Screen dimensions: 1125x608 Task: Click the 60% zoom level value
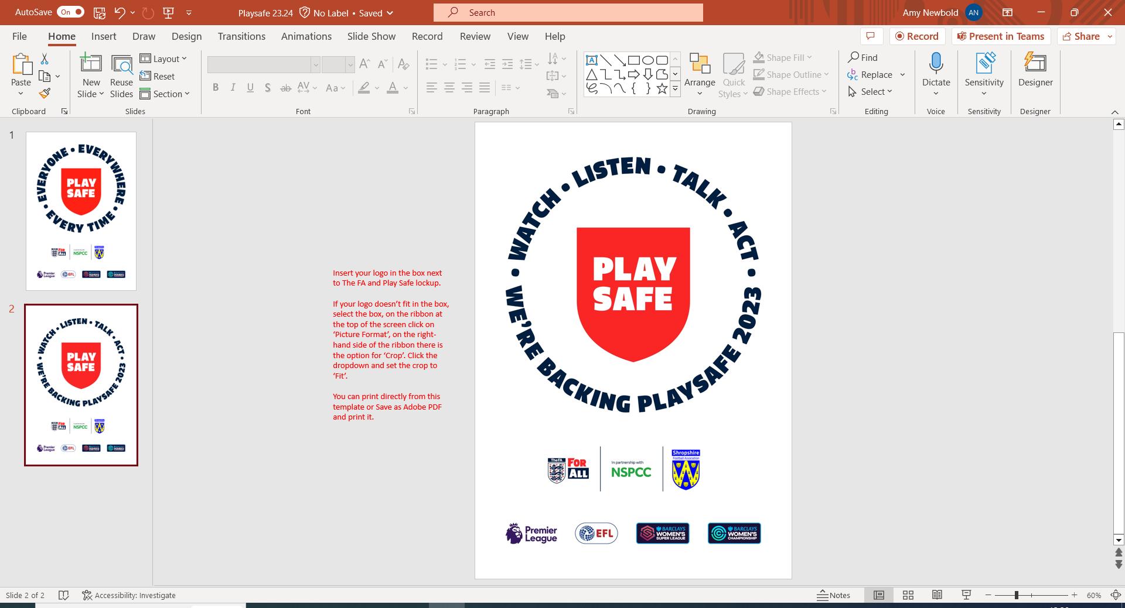[1094, 595]
